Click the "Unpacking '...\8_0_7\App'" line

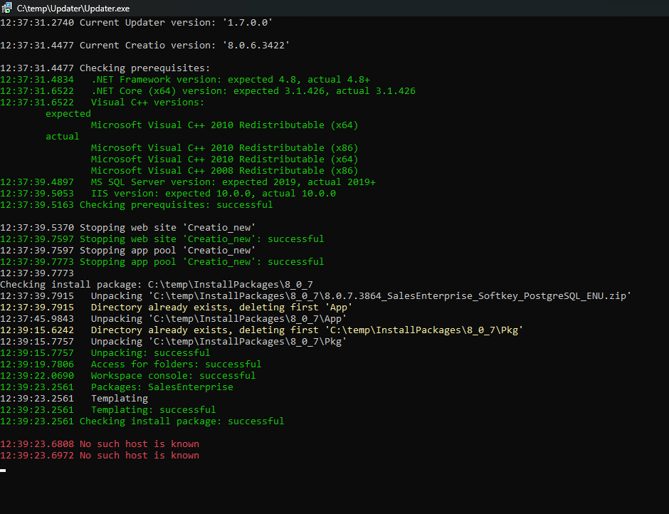coord(173,318)
